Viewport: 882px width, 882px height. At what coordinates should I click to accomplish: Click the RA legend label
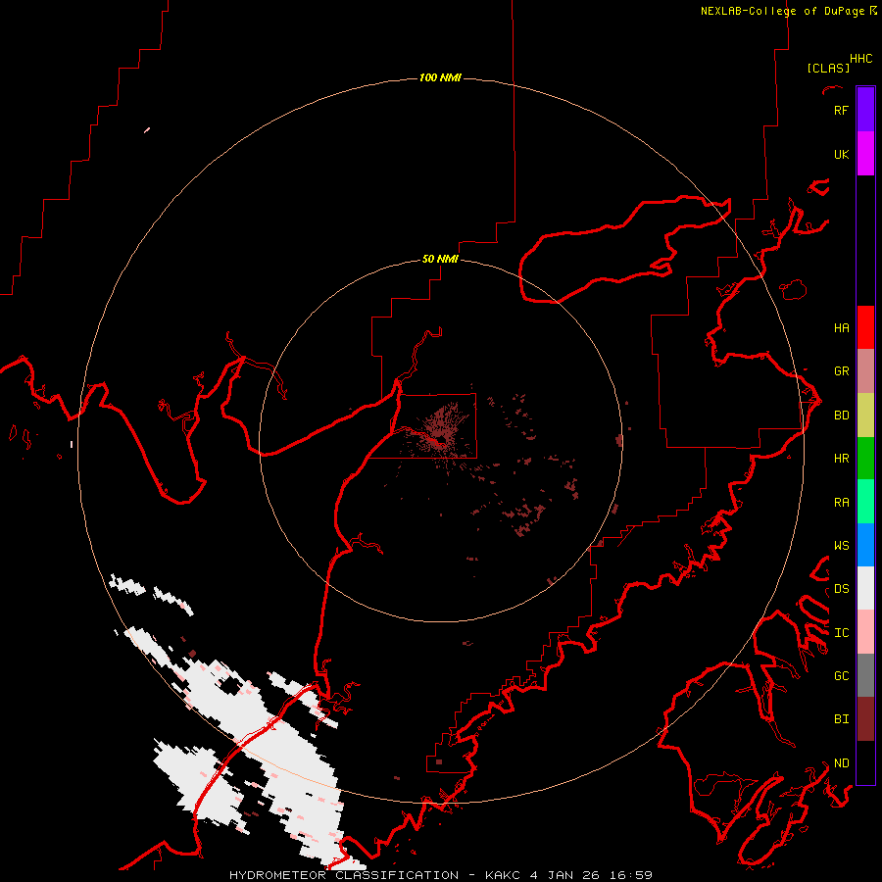[x=841, y=503]
